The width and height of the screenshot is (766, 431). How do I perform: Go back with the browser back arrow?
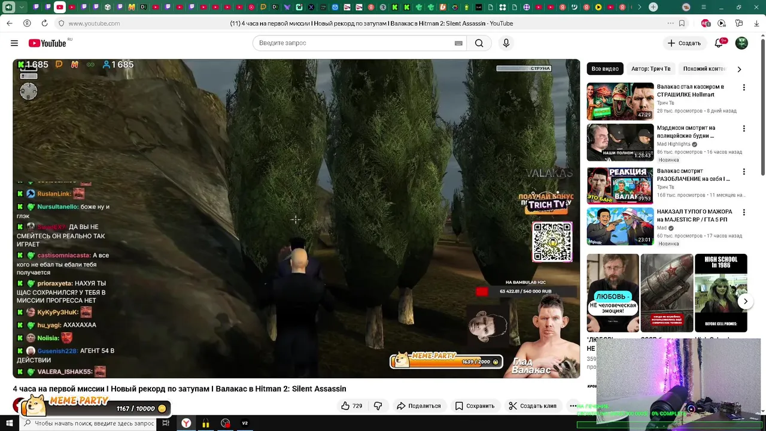tap(10, 23)
